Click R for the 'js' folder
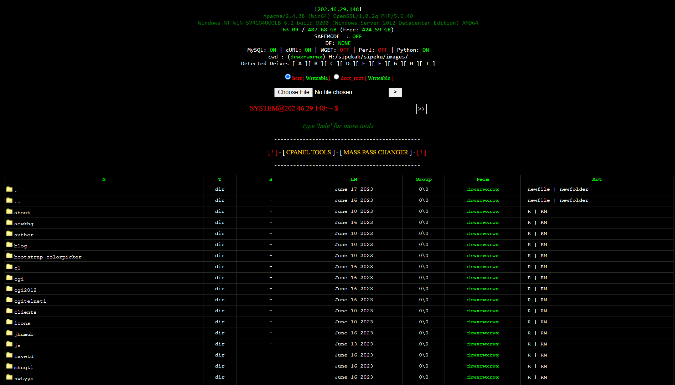This screenshot has width=675, height=385. (529, 344)
